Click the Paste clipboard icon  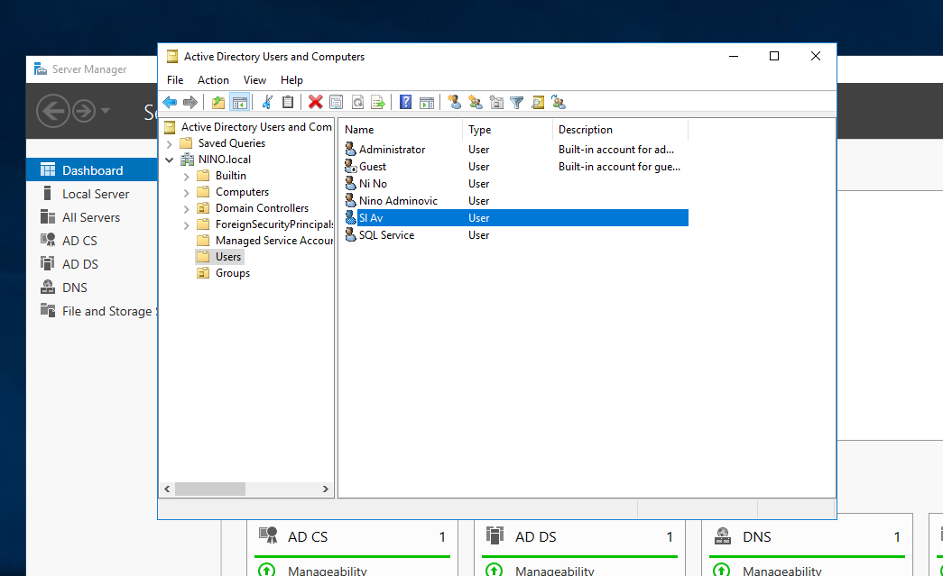pos(288,102)
